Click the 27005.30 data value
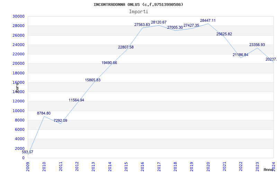Screen dimensions: 277x173 tap(175, 28)
